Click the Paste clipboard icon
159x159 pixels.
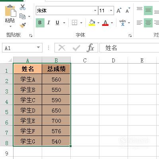(11, 11)
